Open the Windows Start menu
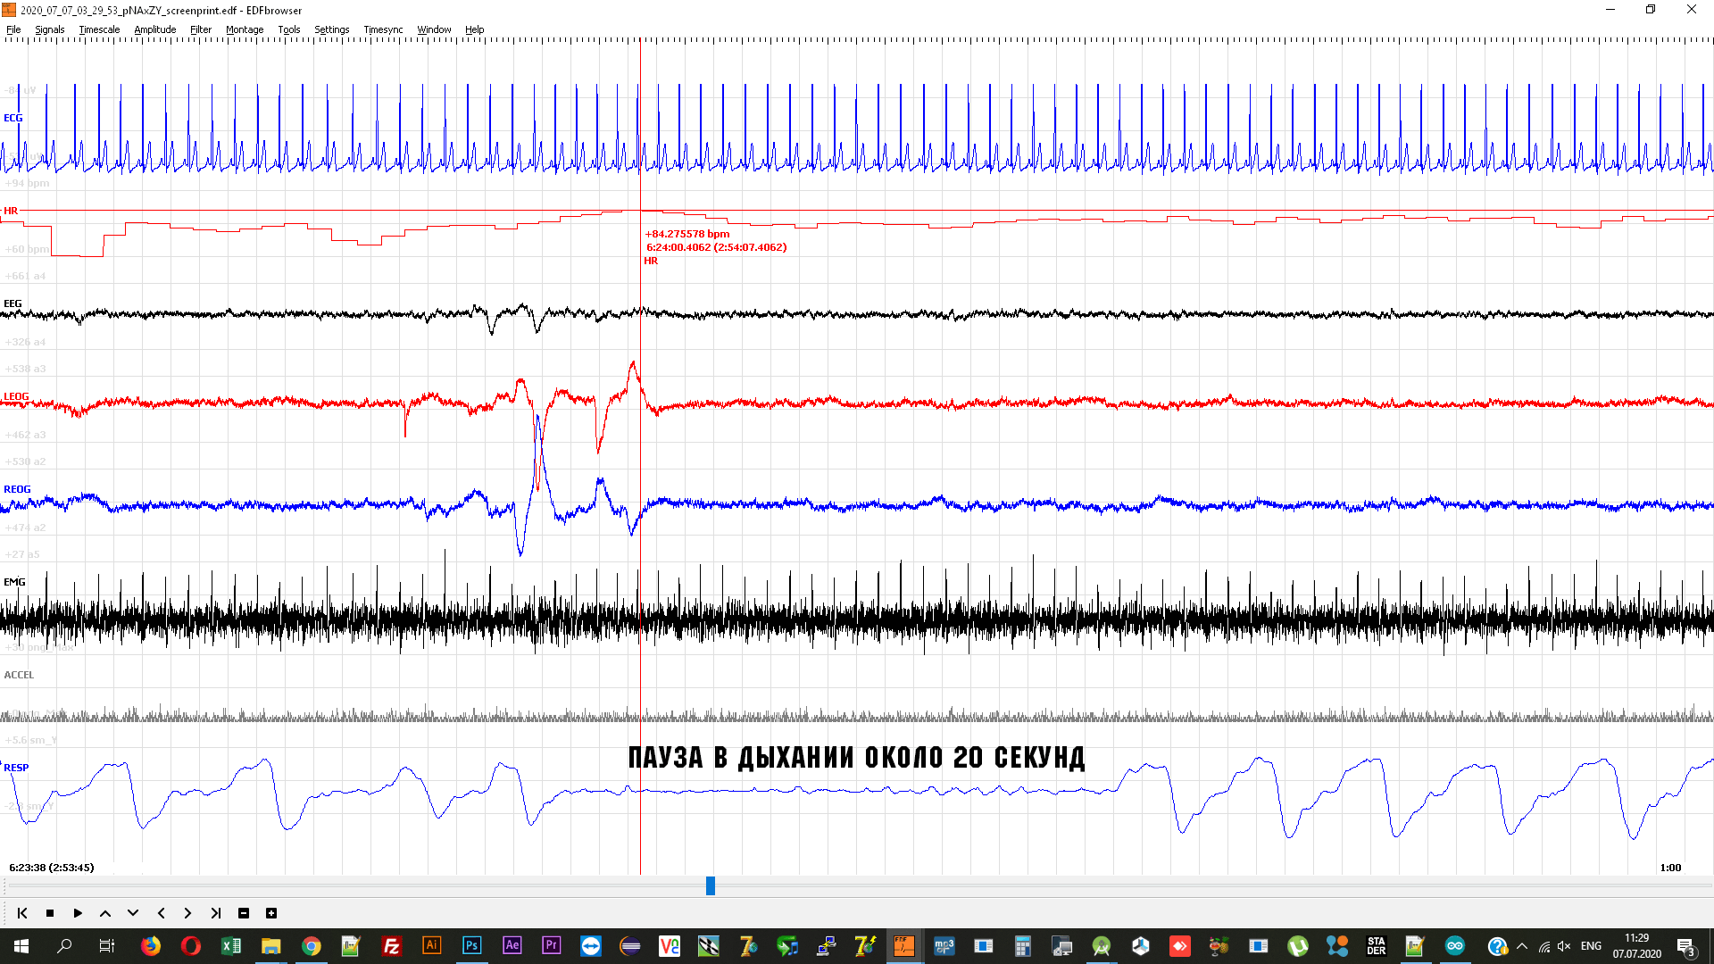 [21, 946]
